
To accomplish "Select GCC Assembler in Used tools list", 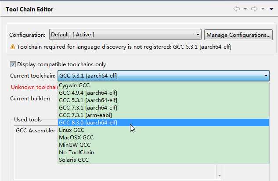I will [36, 131].
